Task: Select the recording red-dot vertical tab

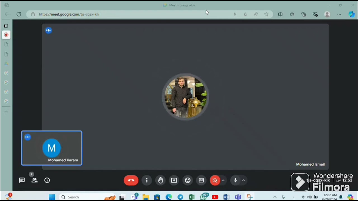Action: tap(6, 35)
